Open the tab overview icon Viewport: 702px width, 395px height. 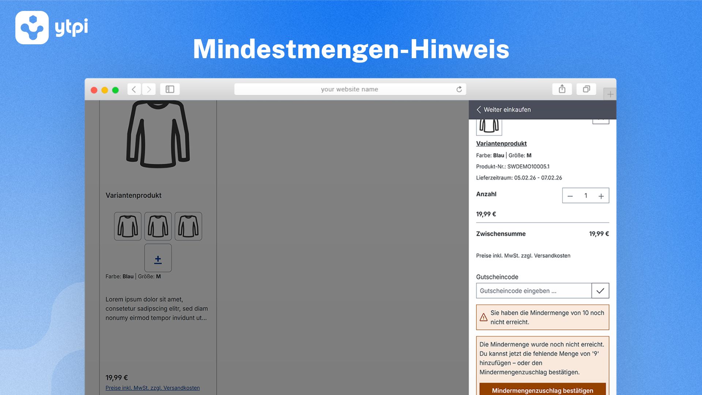coord(586,89)
